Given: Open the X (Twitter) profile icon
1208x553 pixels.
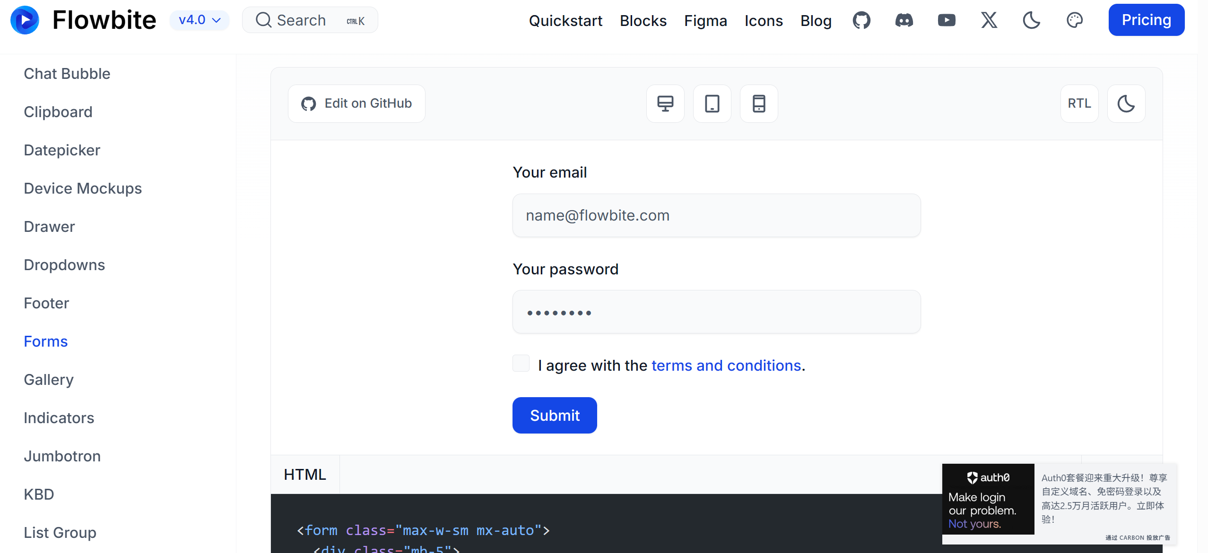Looking at the screenshot, I should click(989, 20).
